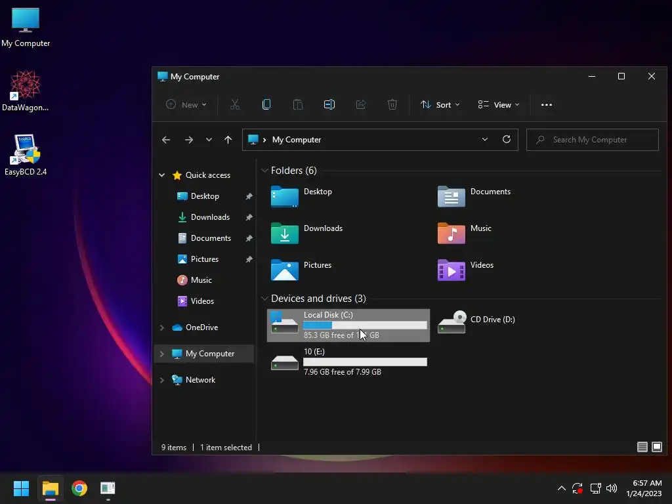Click "9 items" in status bar
Image resolution: width=672 pixels, height=504 pixels.
(x=173, y=448)
